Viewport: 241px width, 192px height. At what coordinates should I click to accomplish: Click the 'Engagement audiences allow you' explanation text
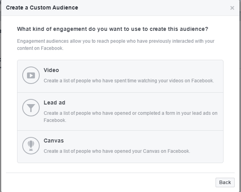tap(116, 45)
